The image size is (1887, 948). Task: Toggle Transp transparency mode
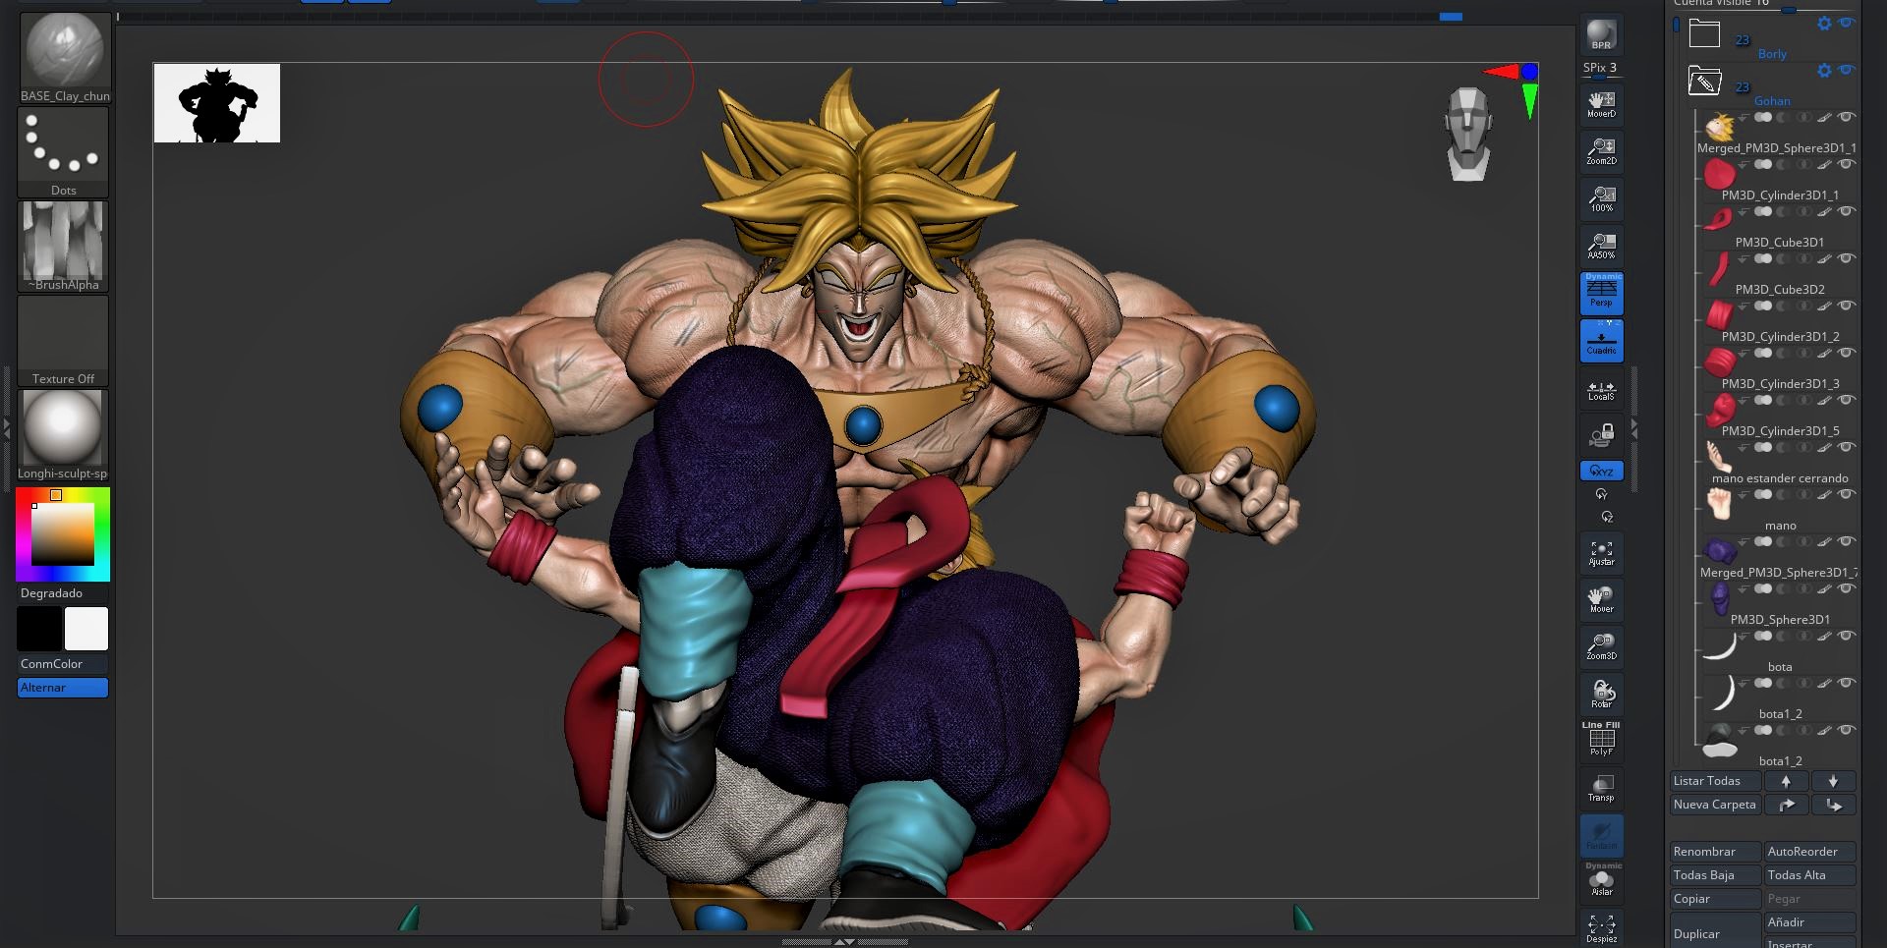1601,787
